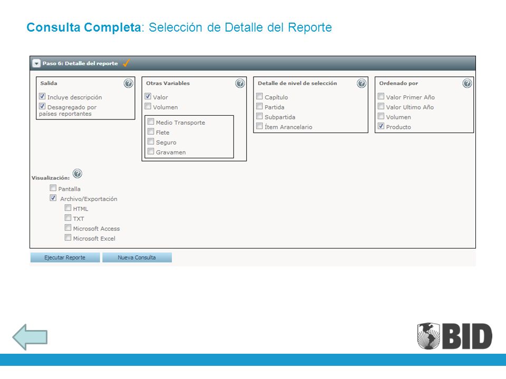
Task: Open help icon in Salida panel
Action: (x=129, y=84)
